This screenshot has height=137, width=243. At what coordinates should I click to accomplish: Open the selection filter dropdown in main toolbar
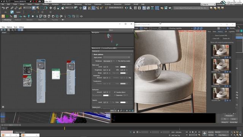(x=27, y=8)
